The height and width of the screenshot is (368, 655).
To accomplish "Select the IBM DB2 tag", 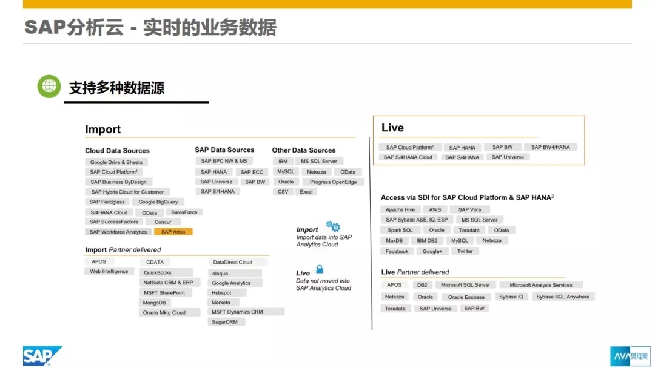I will (x=427, y=240).
